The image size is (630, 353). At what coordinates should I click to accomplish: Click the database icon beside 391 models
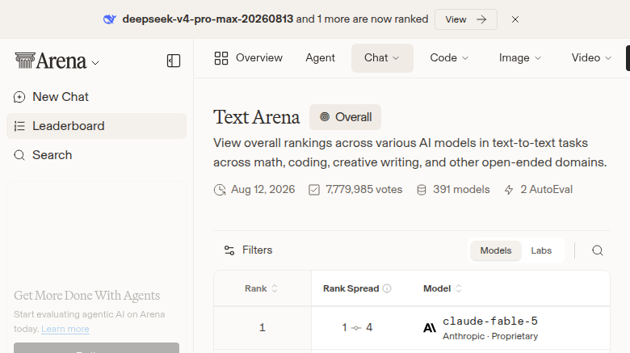tap(422, 190)
